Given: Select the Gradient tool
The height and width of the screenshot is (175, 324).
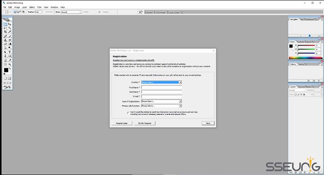Looking at the screenshot, I should [10, 44].
